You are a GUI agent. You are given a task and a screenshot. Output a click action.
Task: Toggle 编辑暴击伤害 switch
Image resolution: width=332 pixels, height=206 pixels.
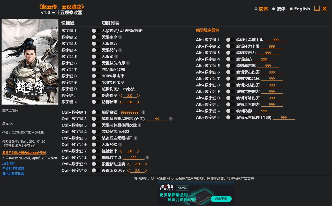pyautogui.click(x=230, y=72)
